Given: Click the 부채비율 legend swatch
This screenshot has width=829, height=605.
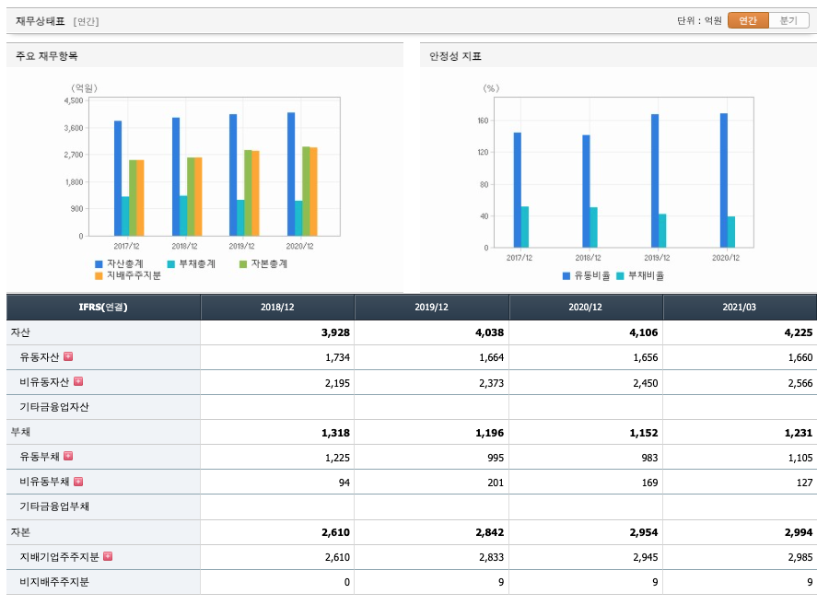Looking at the screenshot, I should pyautogui.click(x=620, y=276).
